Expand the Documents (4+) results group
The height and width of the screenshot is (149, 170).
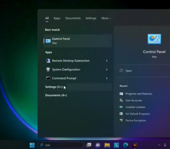click(56, 95)
